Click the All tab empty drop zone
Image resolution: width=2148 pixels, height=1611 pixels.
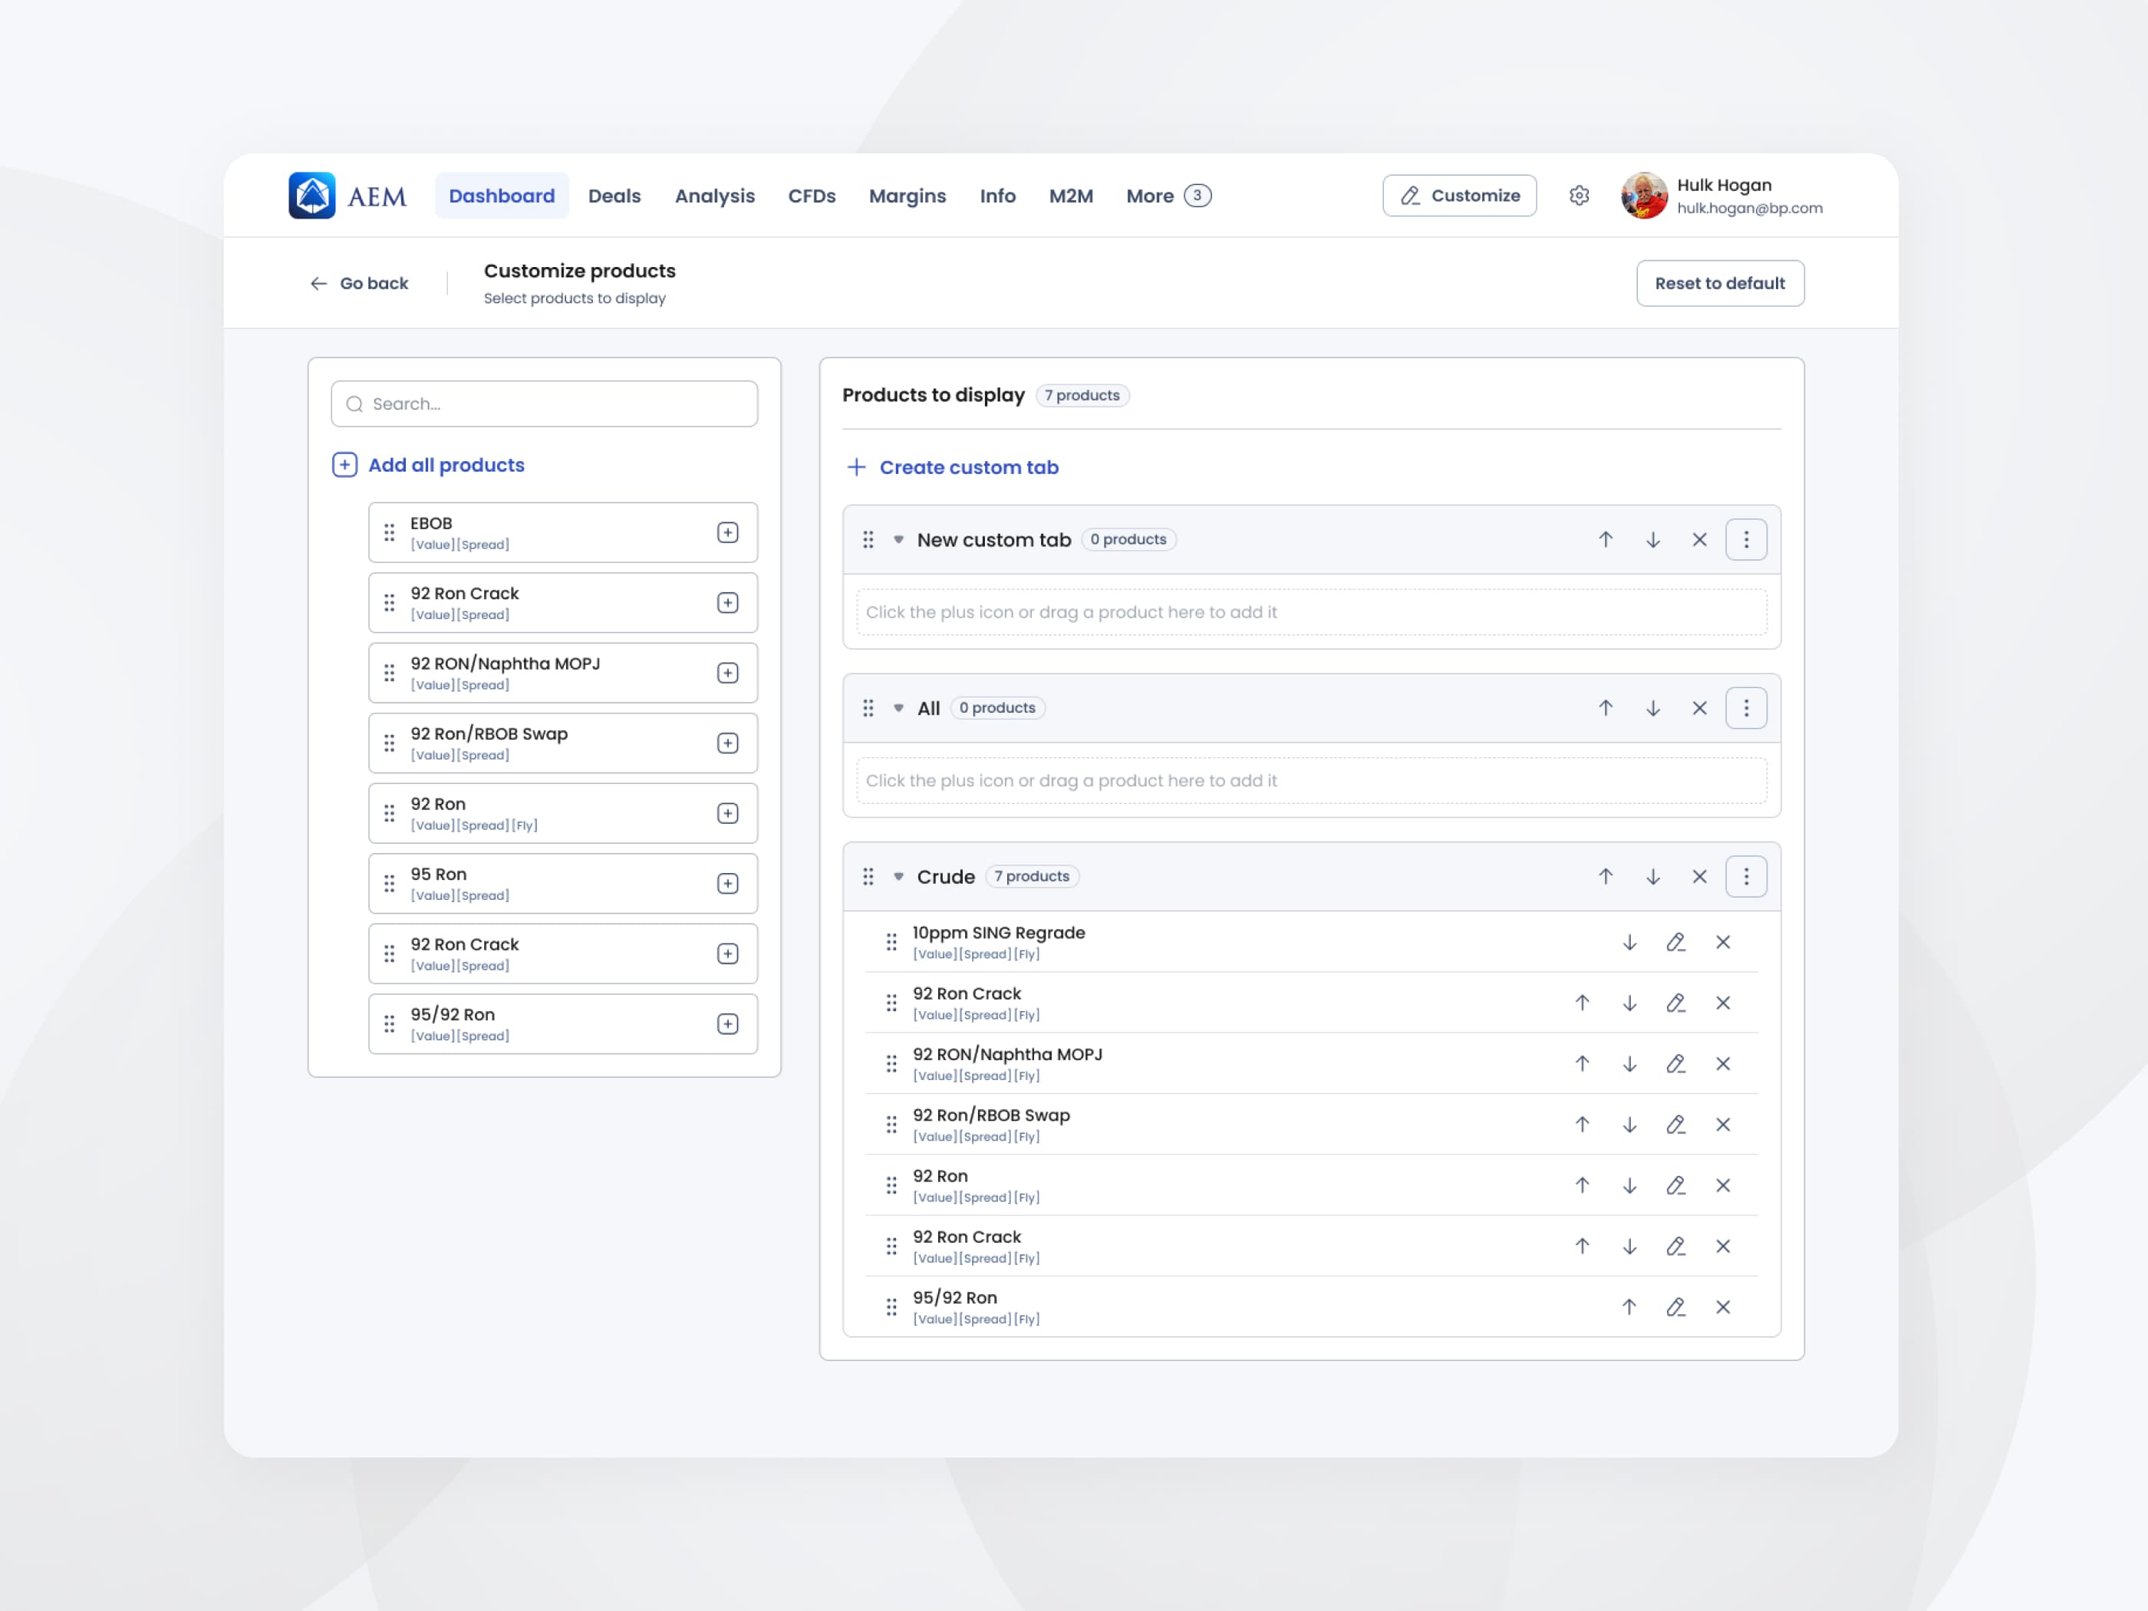pyautogui.click(x=1311, y=779)
